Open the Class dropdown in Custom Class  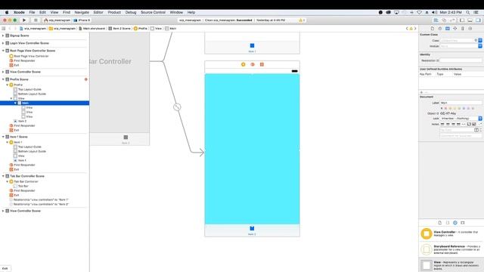click(480, 40)
